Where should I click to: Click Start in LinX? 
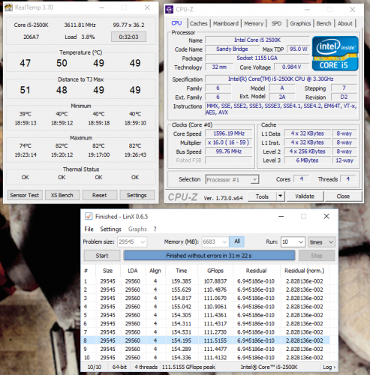tap(102, 256)
